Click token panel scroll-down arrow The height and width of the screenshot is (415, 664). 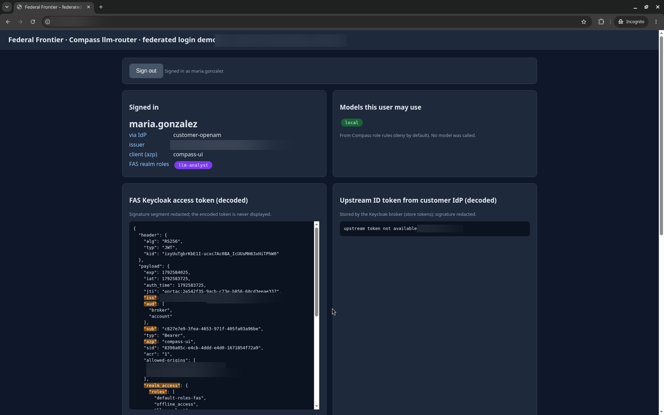click(316, 406)
